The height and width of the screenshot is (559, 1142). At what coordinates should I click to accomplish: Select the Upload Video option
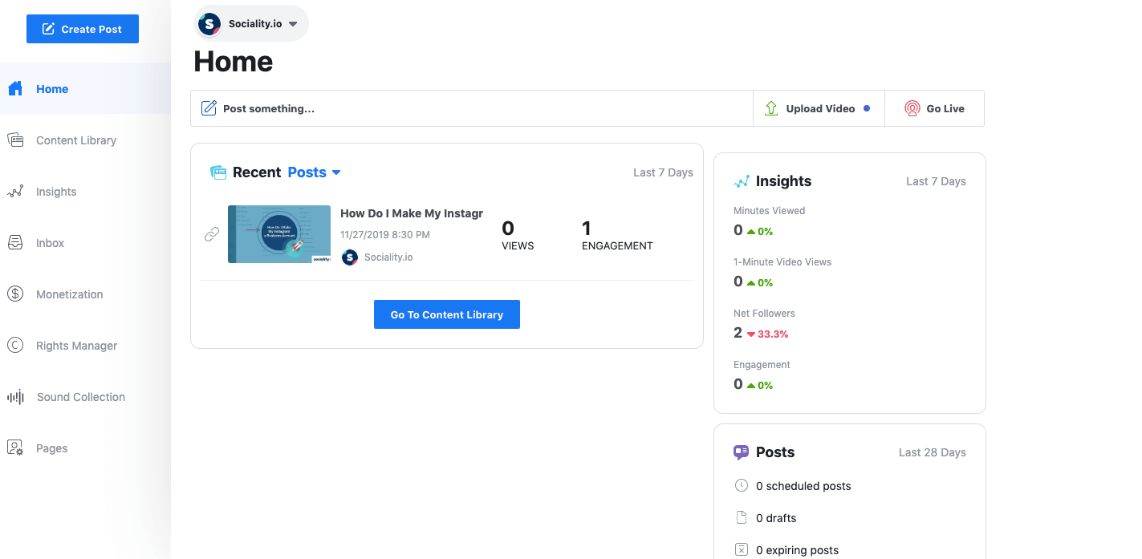819,107
